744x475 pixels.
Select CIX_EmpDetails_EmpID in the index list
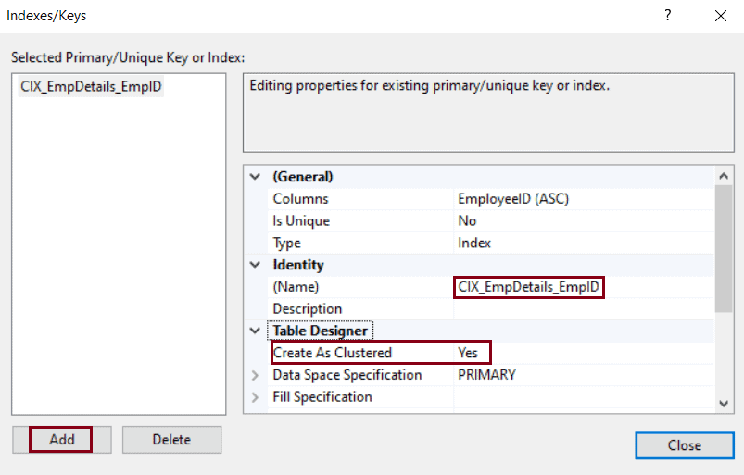(92, 87)
